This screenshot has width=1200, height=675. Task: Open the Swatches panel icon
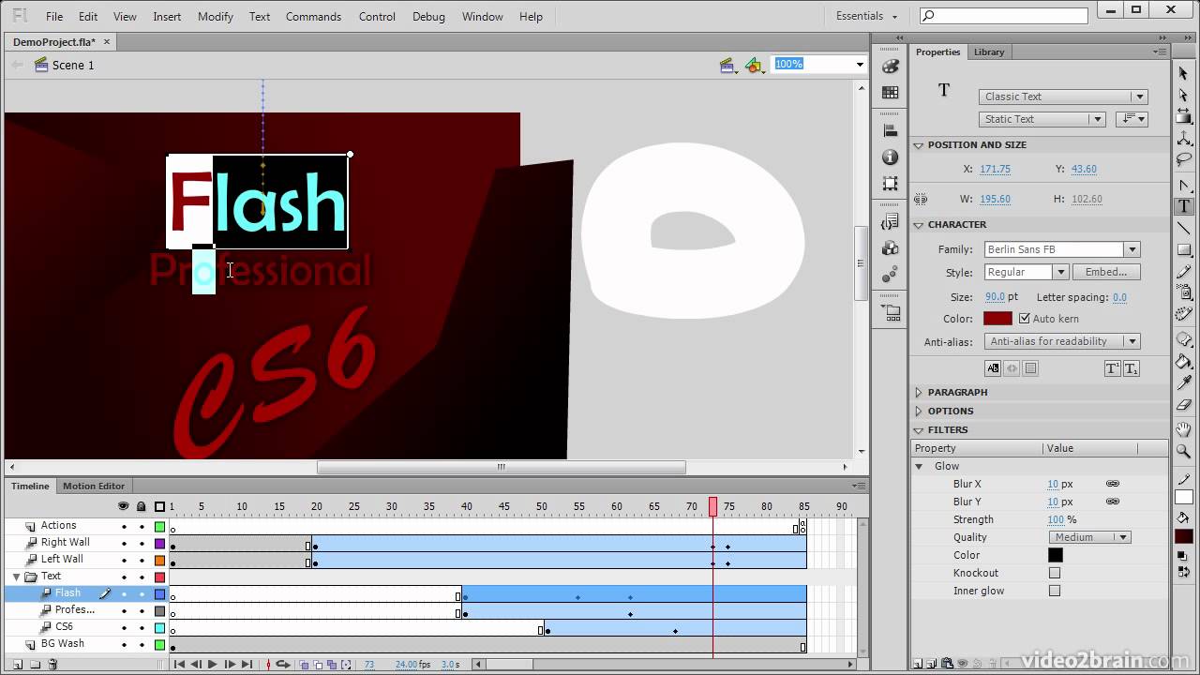(891, 93)
